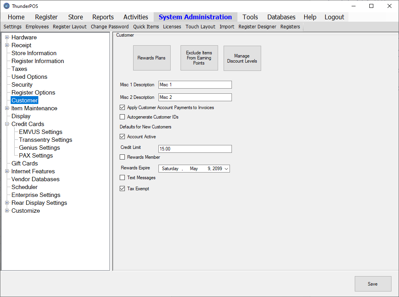399x297 pixels.
Task: Open the Reports menu
Action: pyautogui.click(x=103, y=17)
